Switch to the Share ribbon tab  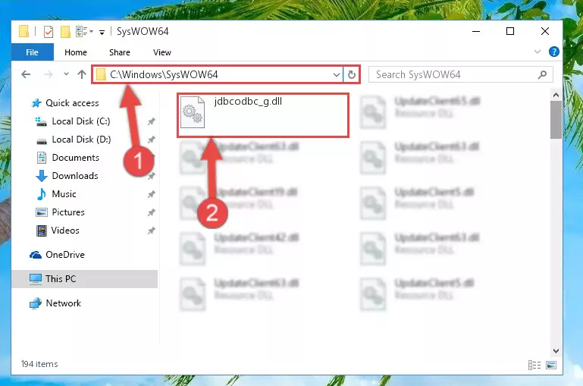[x=120, y=52]
